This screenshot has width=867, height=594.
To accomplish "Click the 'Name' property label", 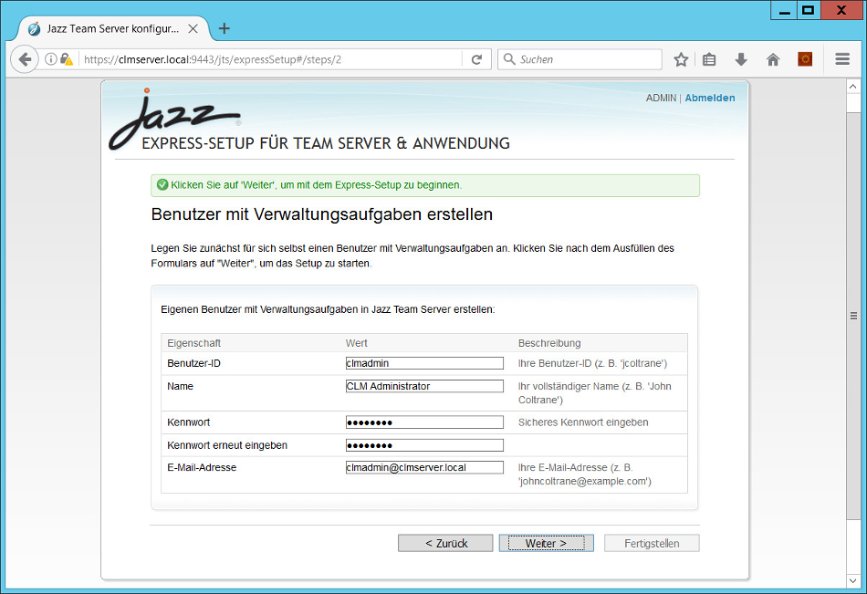I will [x=181, y=386].
